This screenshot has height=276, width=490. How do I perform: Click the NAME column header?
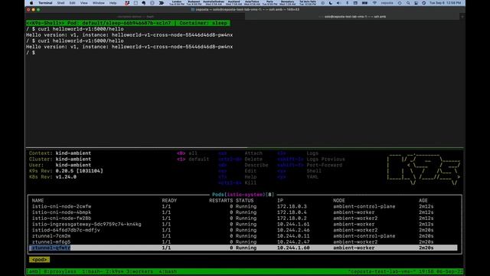[38, 200]
